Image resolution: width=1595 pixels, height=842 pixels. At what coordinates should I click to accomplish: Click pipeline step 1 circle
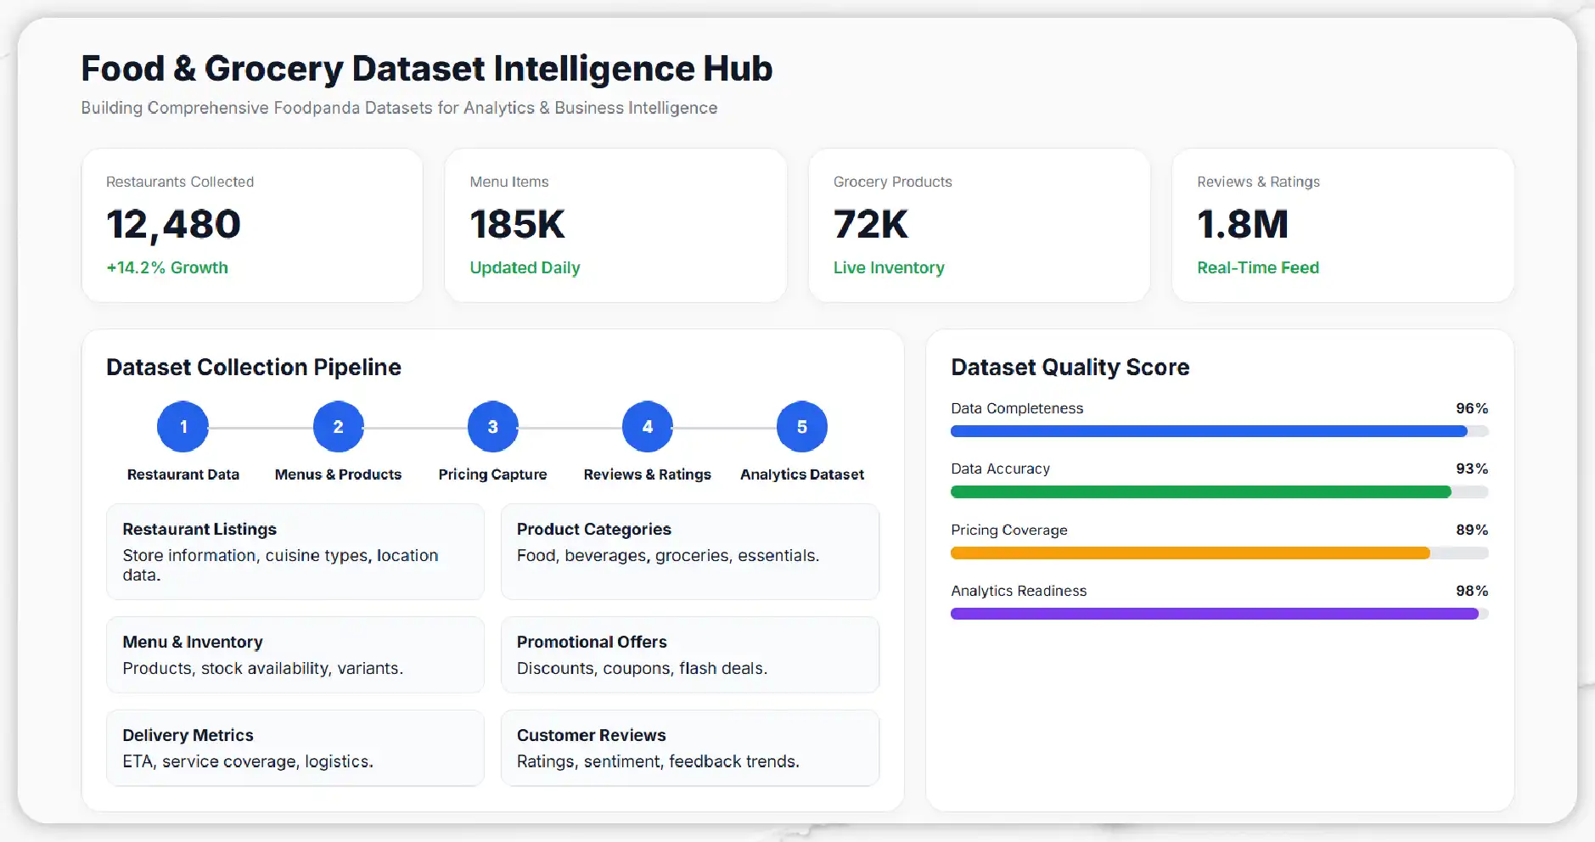(x=183, y=427)
